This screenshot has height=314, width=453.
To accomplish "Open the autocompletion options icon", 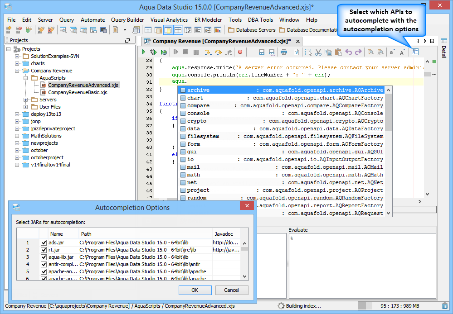I will point(415,52).
